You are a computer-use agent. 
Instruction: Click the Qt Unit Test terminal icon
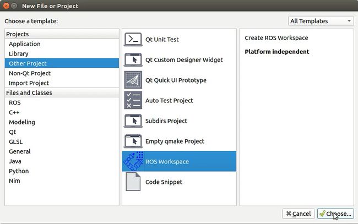pyautogui.click(x=133, y=40)
